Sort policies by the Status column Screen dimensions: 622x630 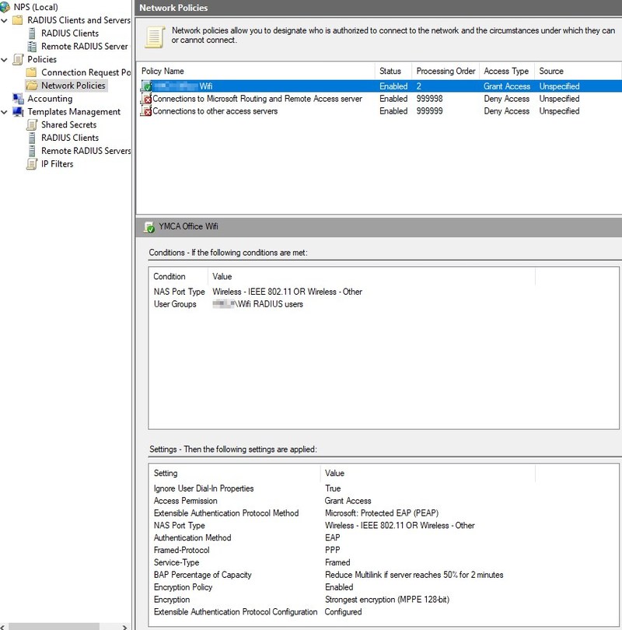[x=393, y=71]
